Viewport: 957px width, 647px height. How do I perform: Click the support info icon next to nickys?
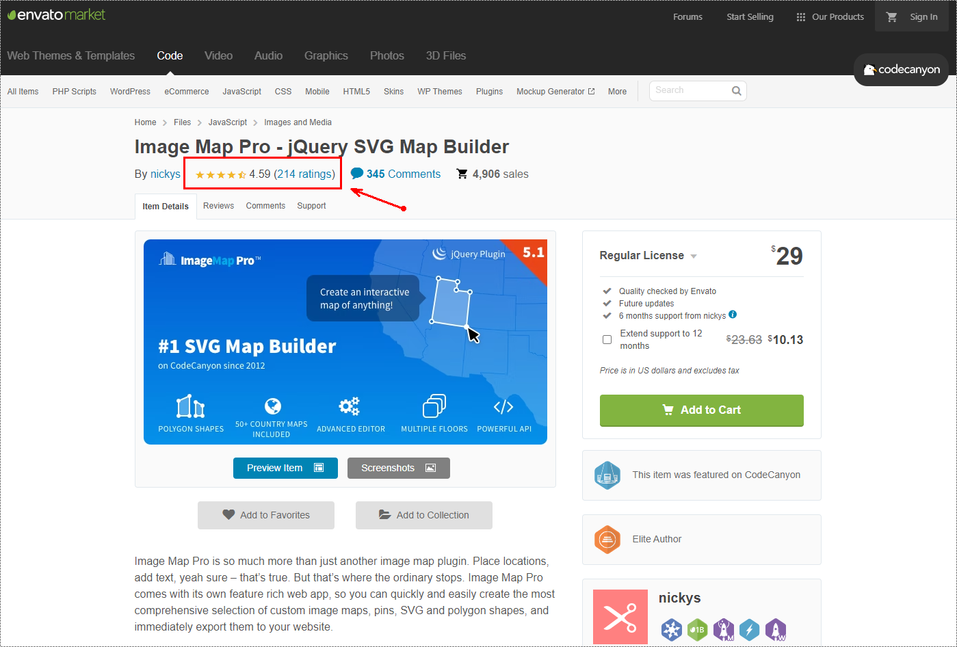click(733, 315)
